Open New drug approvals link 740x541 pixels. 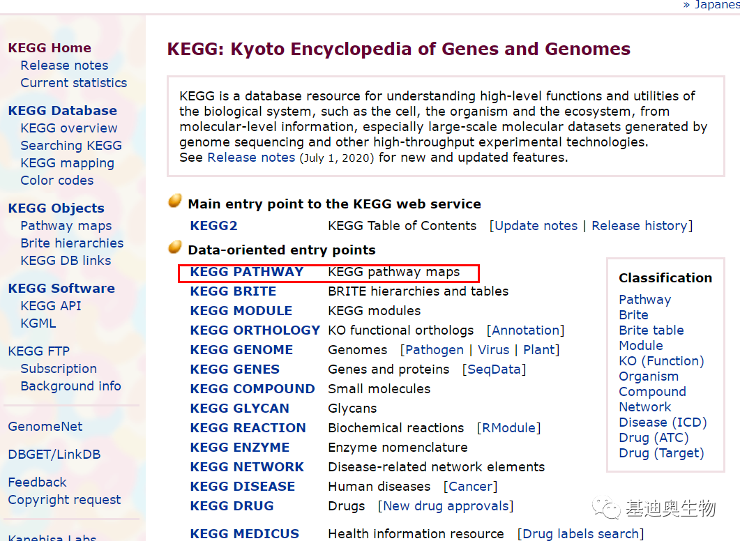(x=446, y=506)
